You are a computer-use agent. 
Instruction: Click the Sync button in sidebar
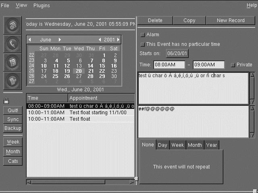(x=13, y=119)
